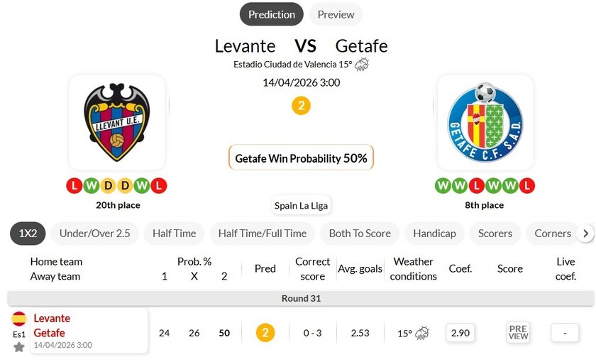This screenshot has width=596, height=362.
Task: Click the 2.90 coefficient button
Action: 460,332
